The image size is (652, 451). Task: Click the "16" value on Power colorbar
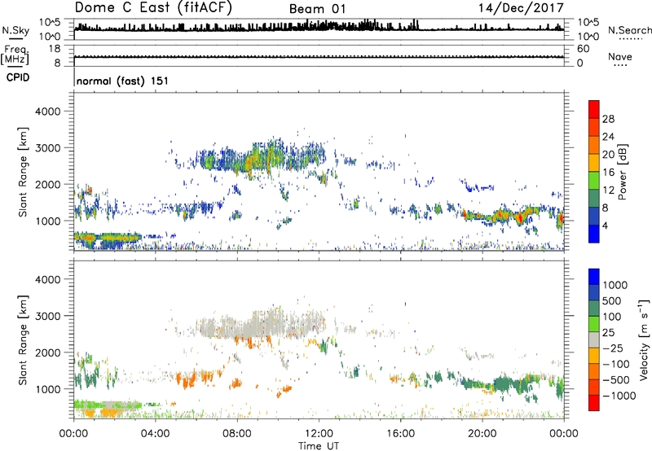(x=608, y=173)
